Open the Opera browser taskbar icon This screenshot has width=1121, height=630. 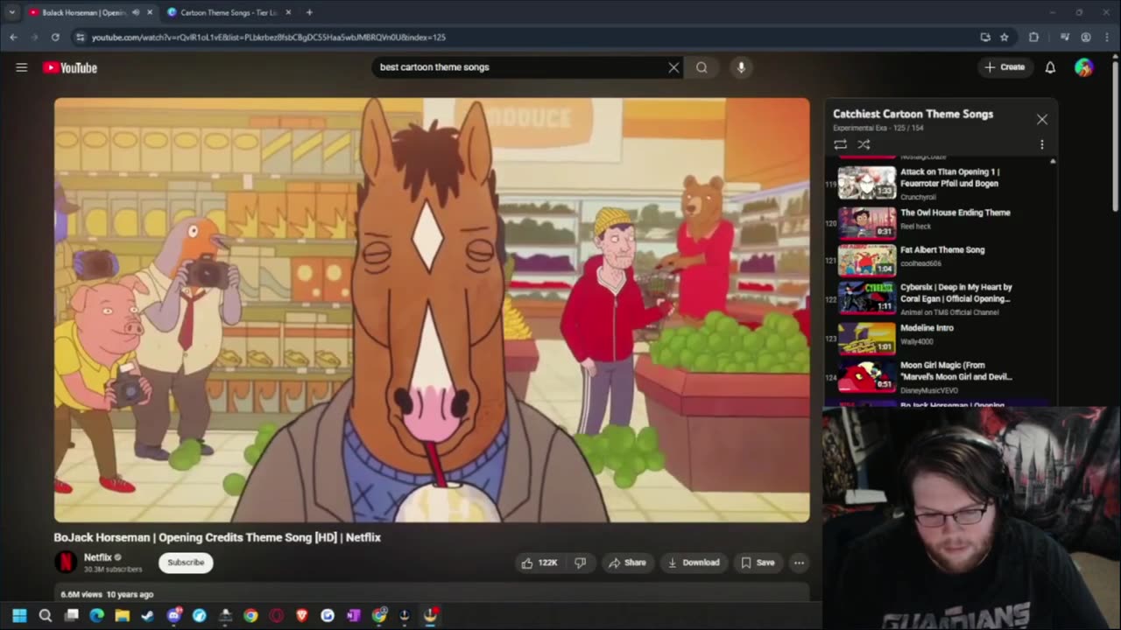276,616
